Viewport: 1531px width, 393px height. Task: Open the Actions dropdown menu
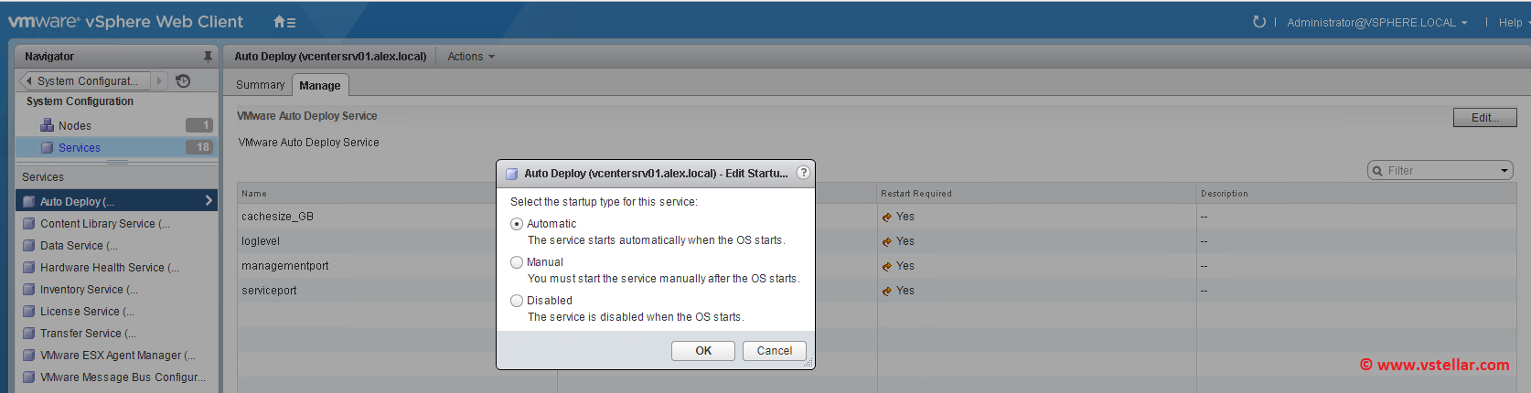(471, 57)
